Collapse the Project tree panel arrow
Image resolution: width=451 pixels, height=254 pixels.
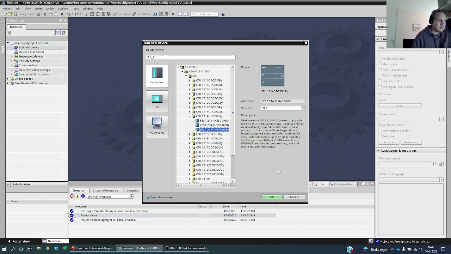pos(65,20)
